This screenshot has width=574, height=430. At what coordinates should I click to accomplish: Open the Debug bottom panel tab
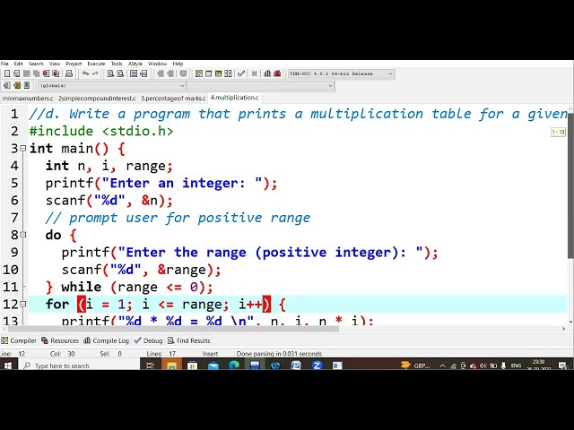pos(148,340)
